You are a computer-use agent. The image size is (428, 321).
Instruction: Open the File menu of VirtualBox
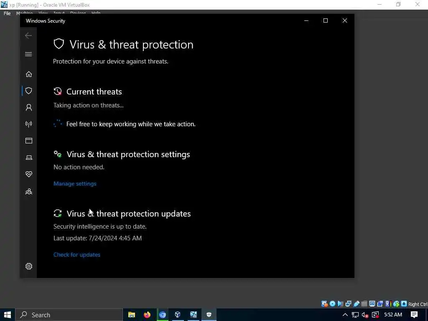[x=7, y=13]
